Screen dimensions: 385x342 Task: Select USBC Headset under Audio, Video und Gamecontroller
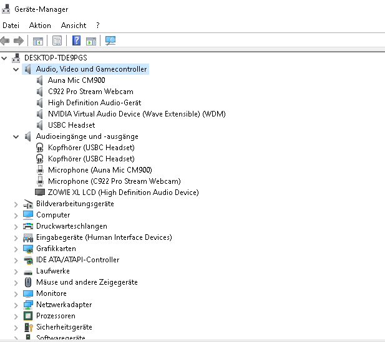tap(72, 125)
